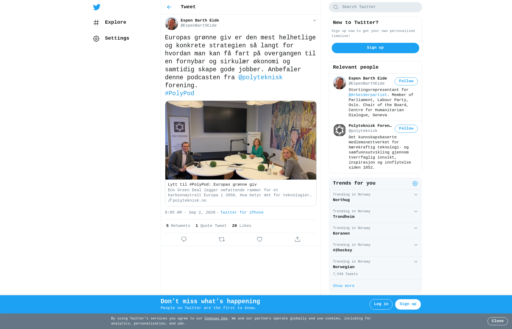Open the podcast photo thumbnail
The width and height of the screenshot is (512, 329).
241,140
